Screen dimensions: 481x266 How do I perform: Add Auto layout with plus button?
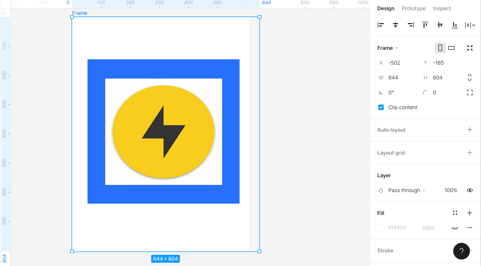click(470, 130)
